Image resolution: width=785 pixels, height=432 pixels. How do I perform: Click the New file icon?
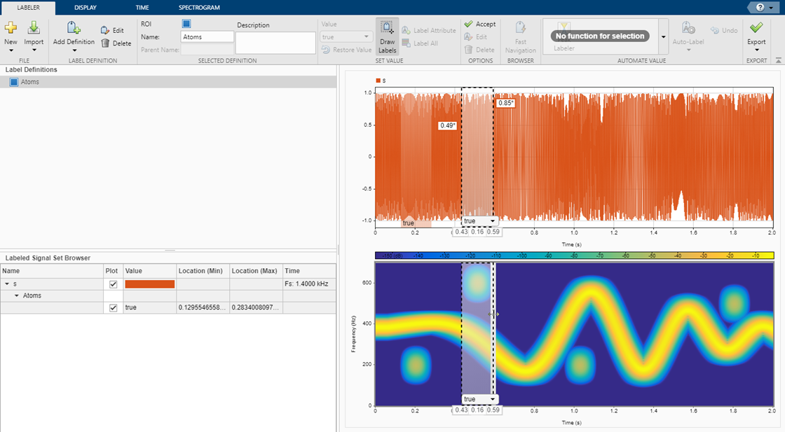point(11,29)
